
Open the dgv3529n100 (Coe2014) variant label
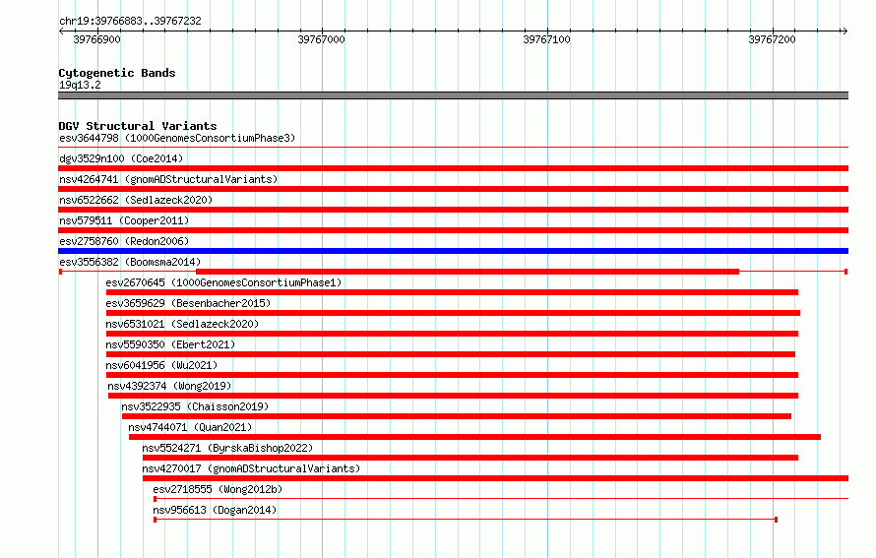121,158
